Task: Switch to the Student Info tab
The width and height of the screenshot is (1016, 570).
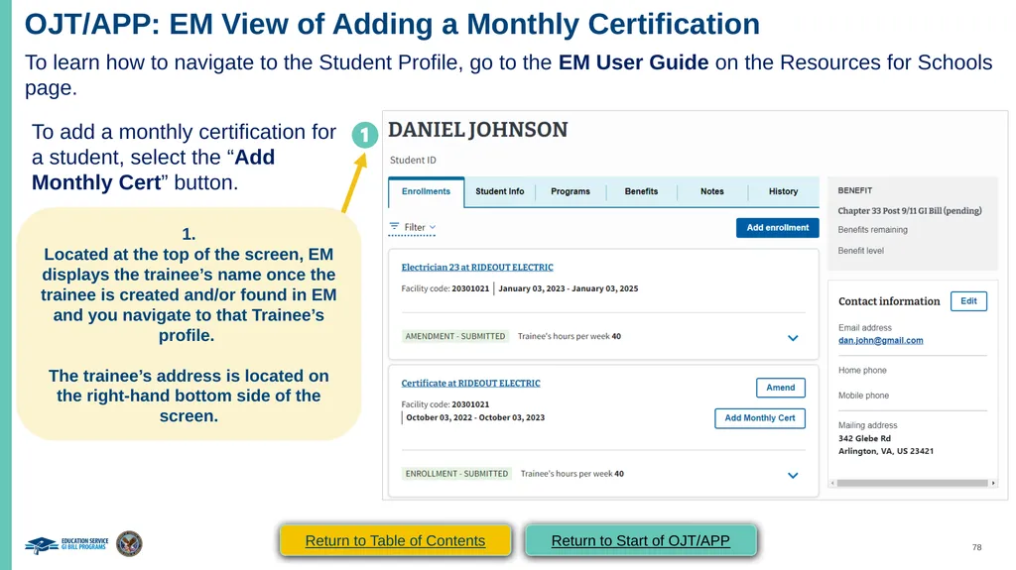Action: click(x=500, y=191)
